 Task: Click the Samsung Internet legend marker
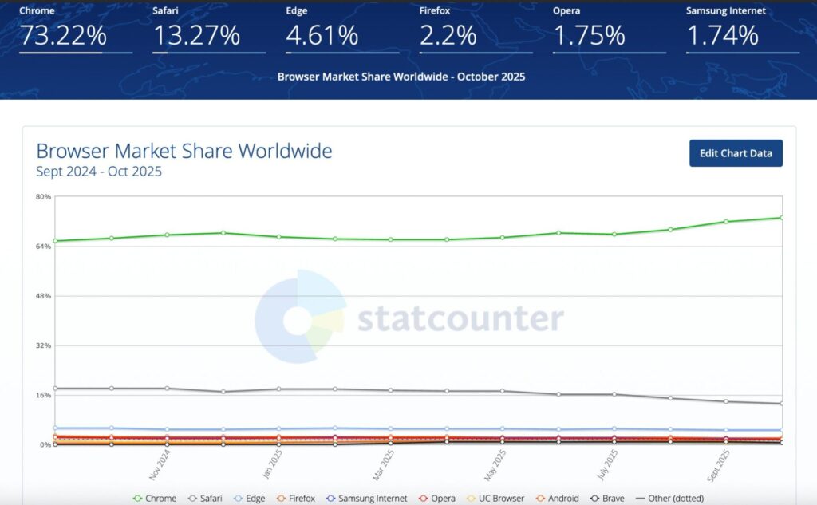pyautogui.click(x=332, y=499)
